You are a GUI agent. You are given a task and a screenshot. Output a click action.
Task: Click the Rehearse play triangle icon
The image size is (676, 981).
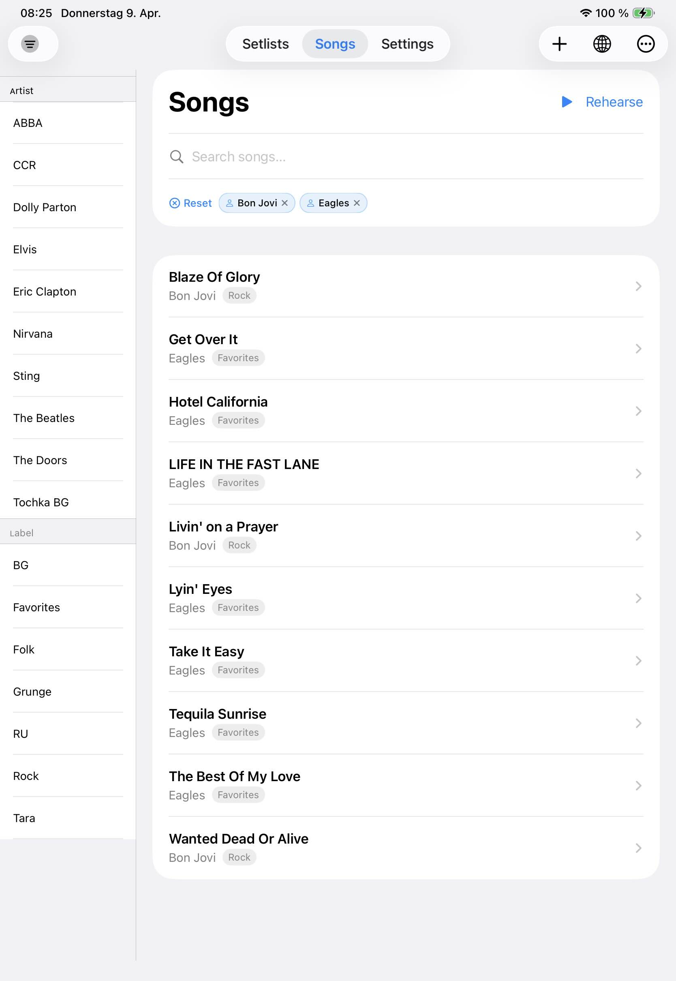567,102
